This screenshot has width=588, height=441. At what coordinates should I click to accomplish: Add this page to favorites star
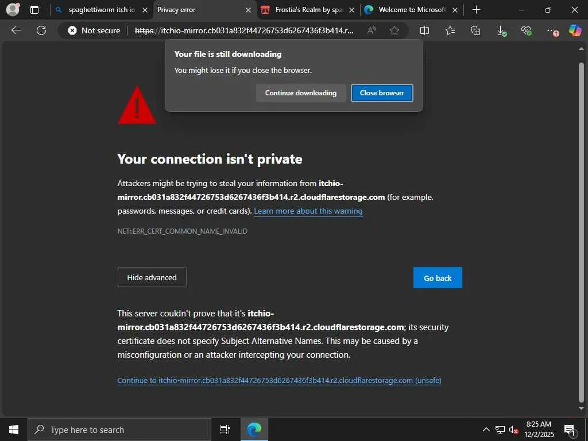[394, 30]
